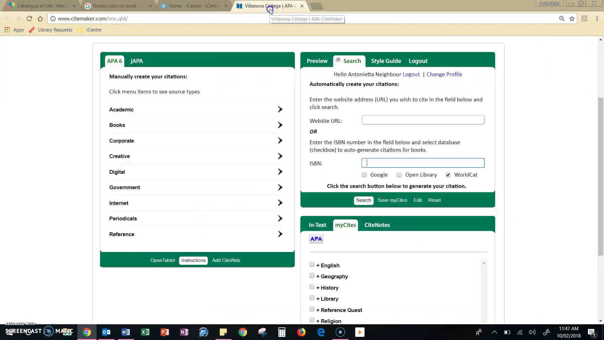Uncheck the WorldCat checkbox
The image size is (604, 340).
click(448, 175)
